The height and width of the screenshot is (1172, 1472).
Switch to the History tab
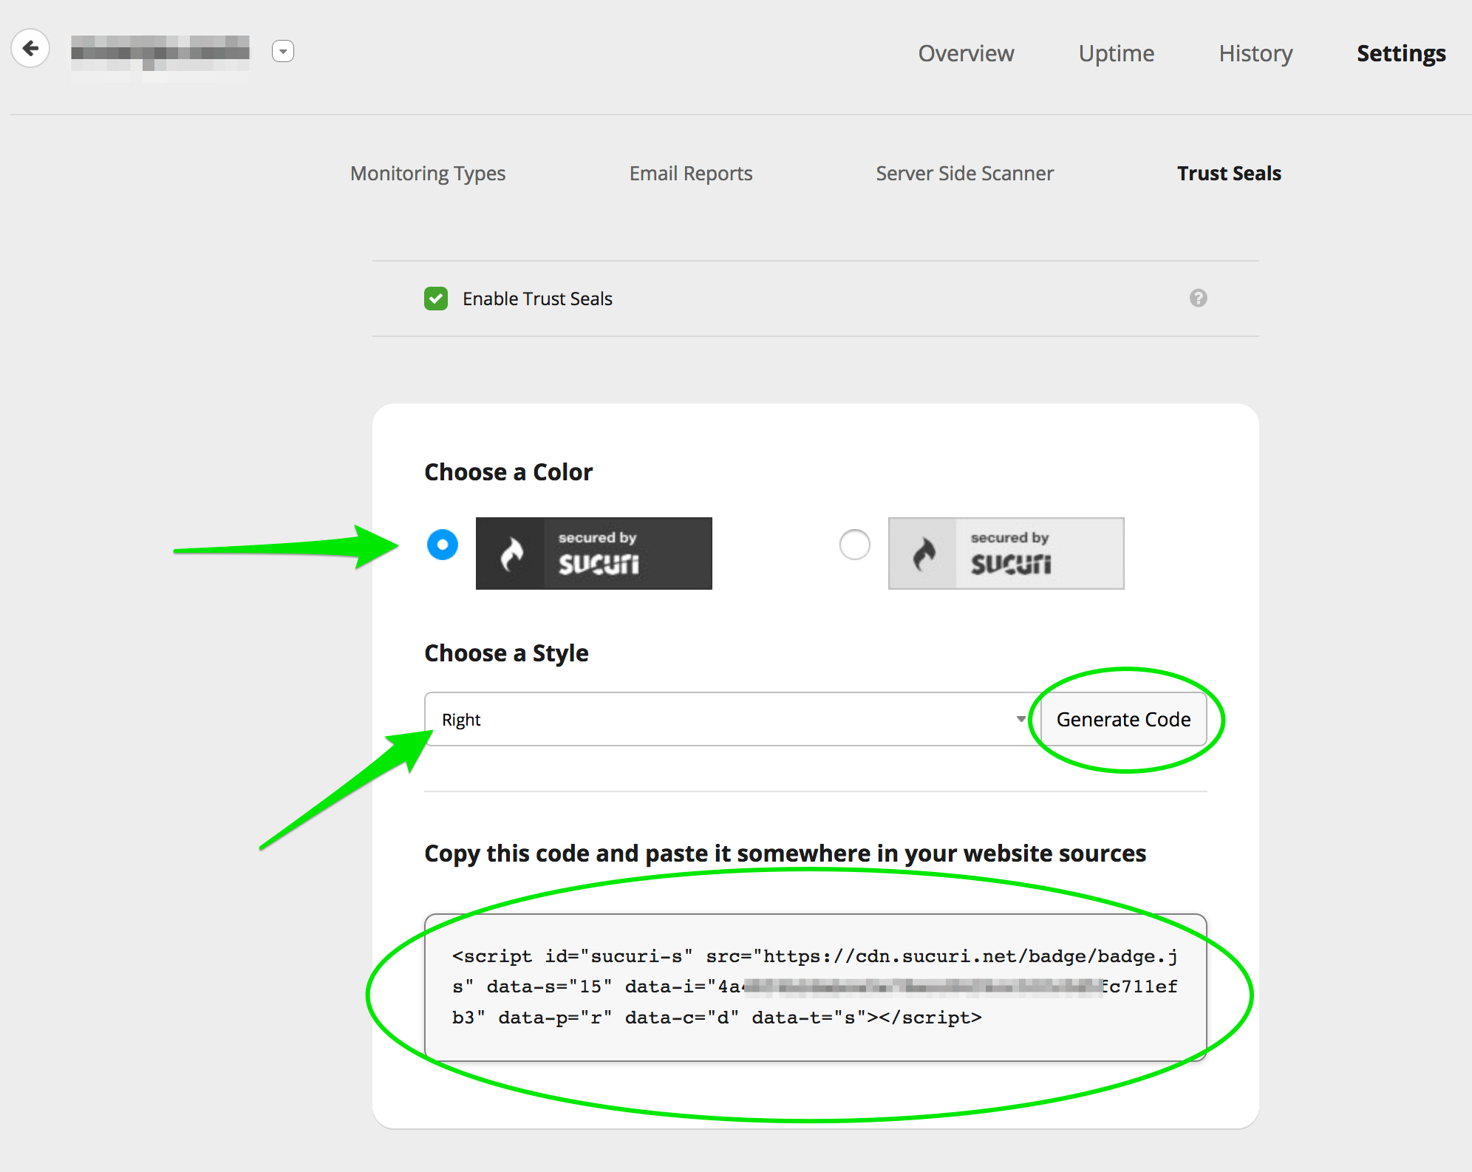pyautogui.click(x=1255, y=53)
